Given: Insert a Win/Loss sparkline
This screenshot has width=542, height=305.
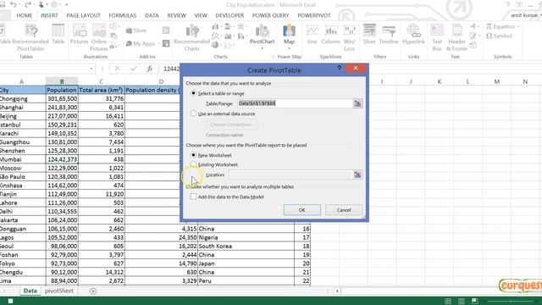Looking at the screenshot, I should [350, 37].
